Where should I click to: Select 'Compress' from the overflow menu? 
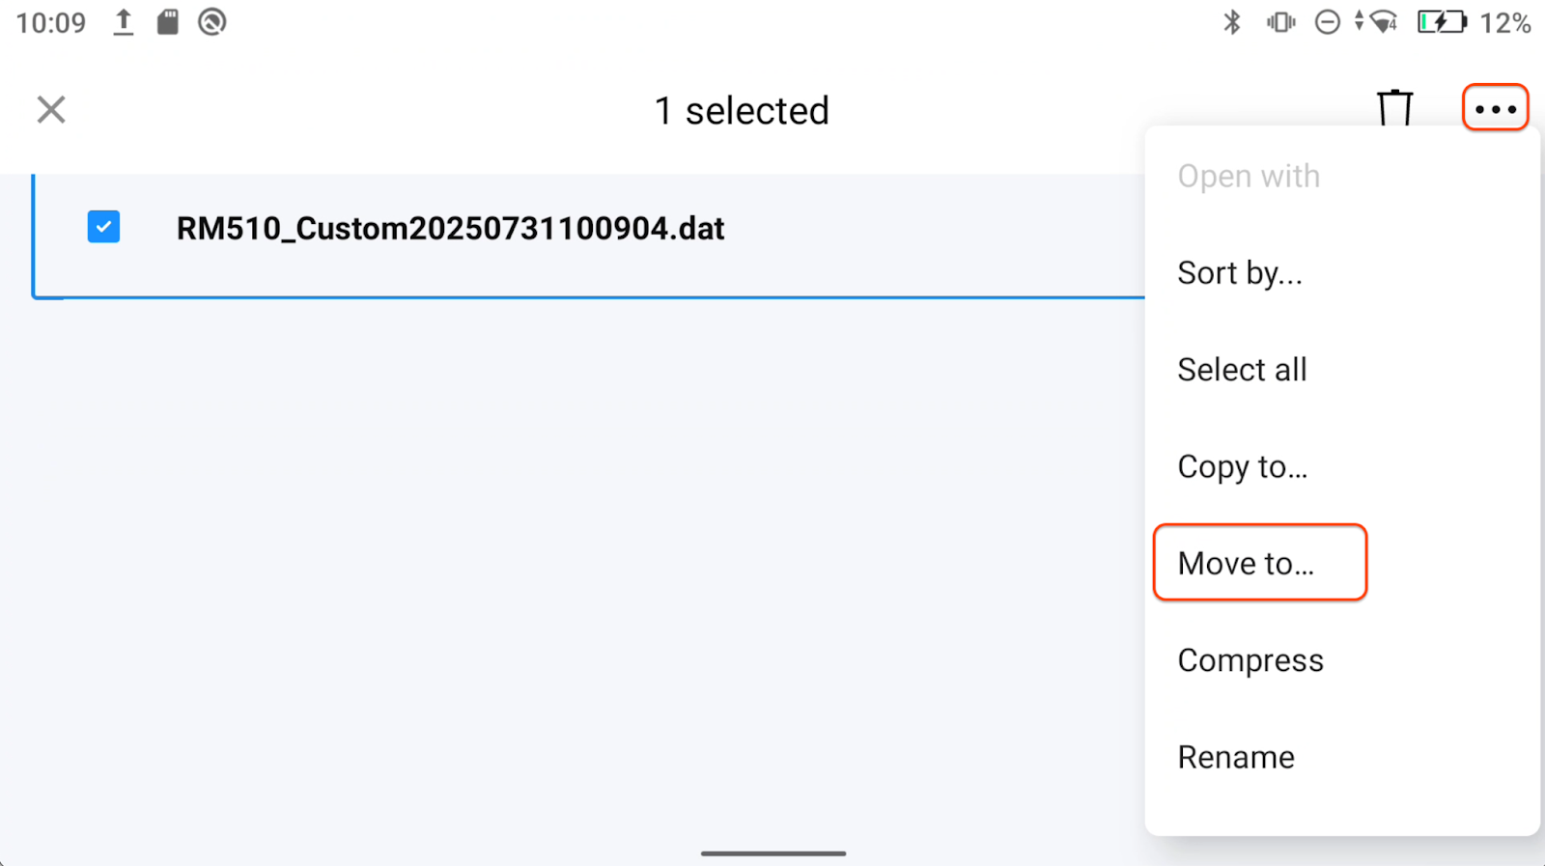pos(1250,660)
